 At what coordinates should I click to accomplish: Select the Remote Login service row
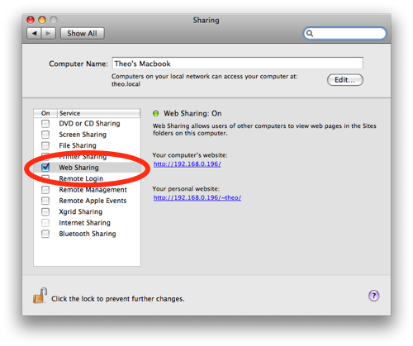[87, 178]
